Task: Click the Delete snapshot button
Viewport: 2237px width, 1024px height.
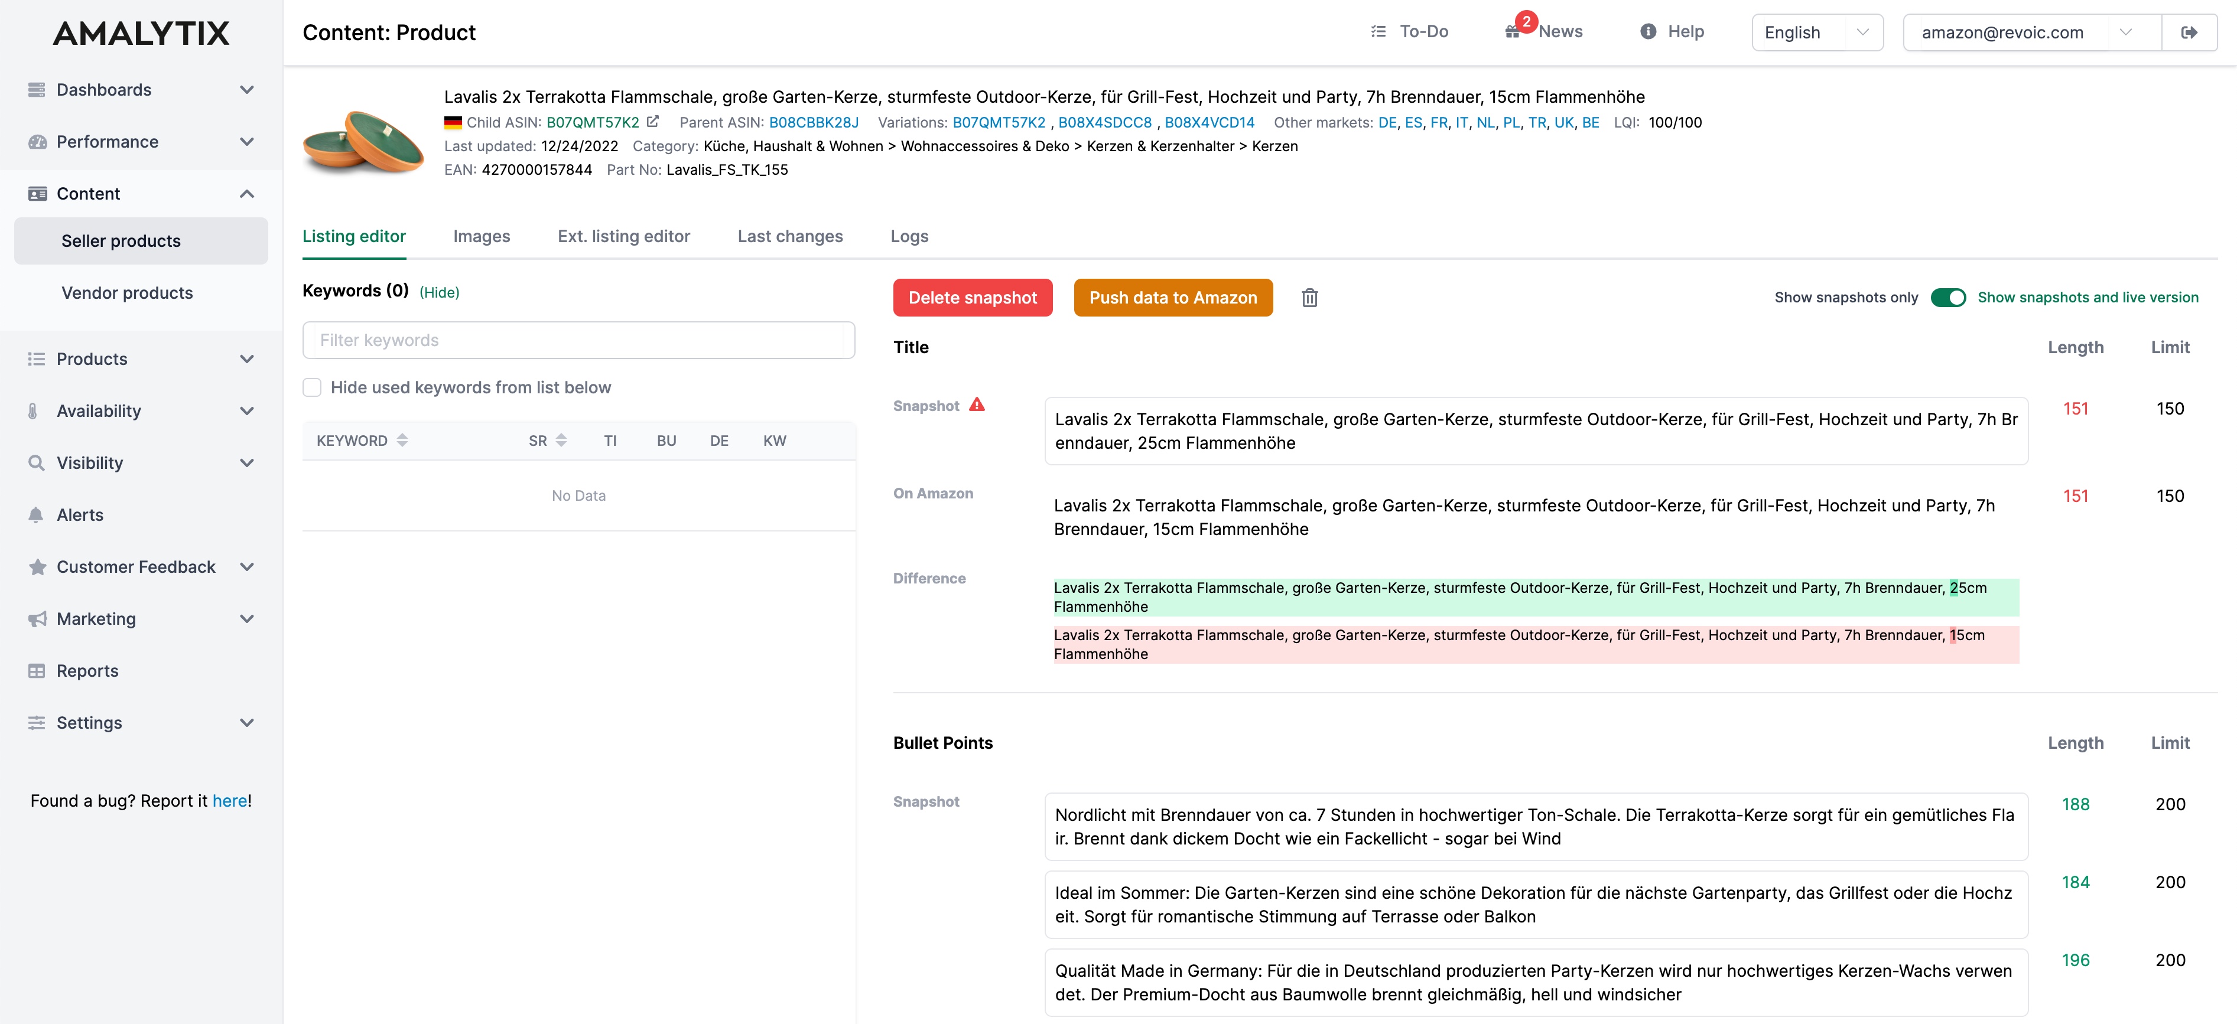Action: pyautogui.click(x=973, y=298)
